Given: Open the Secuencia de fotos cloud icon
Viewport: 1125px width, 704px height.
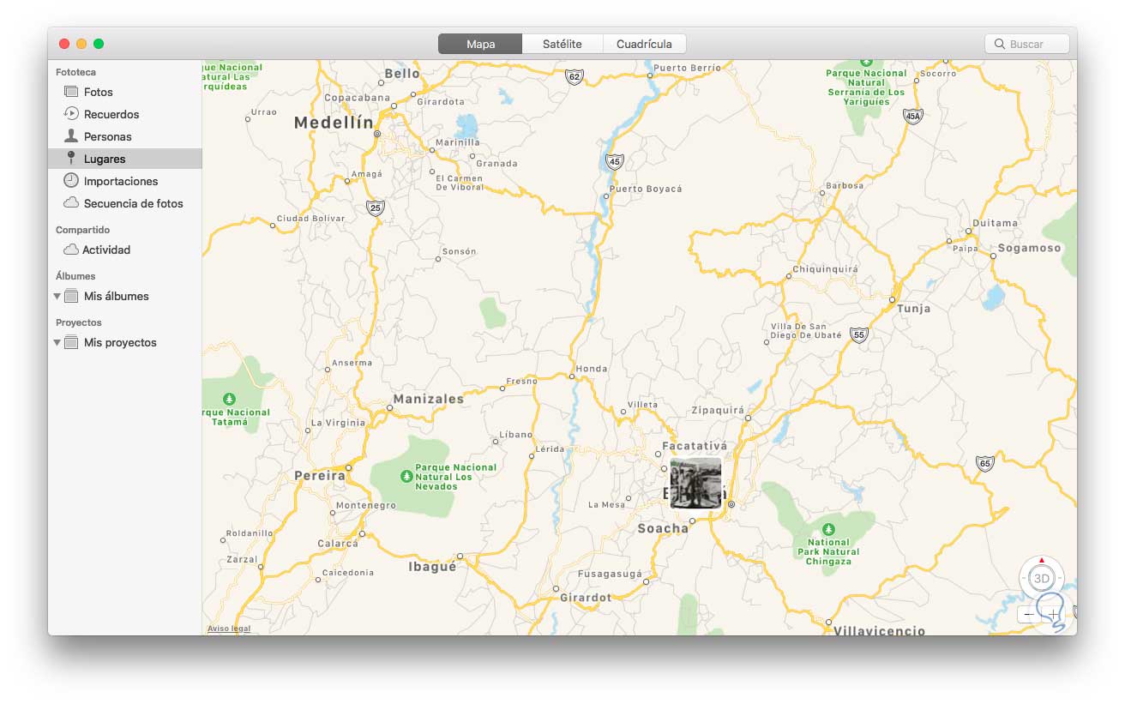Looking at the screenshot, I should coord(71,203).
